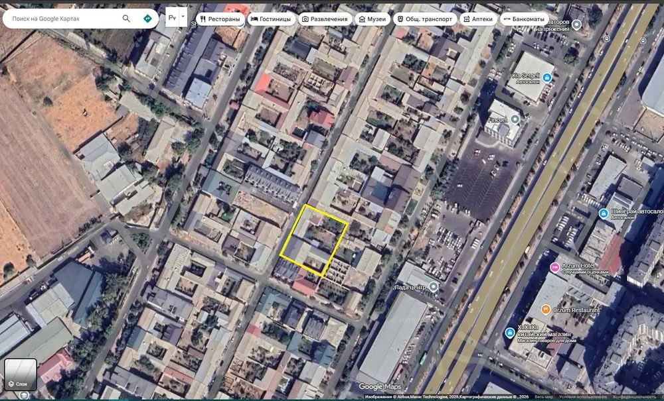Open the Шинерай автосалон map pin

pyautogui.click(x=604, y=213)
